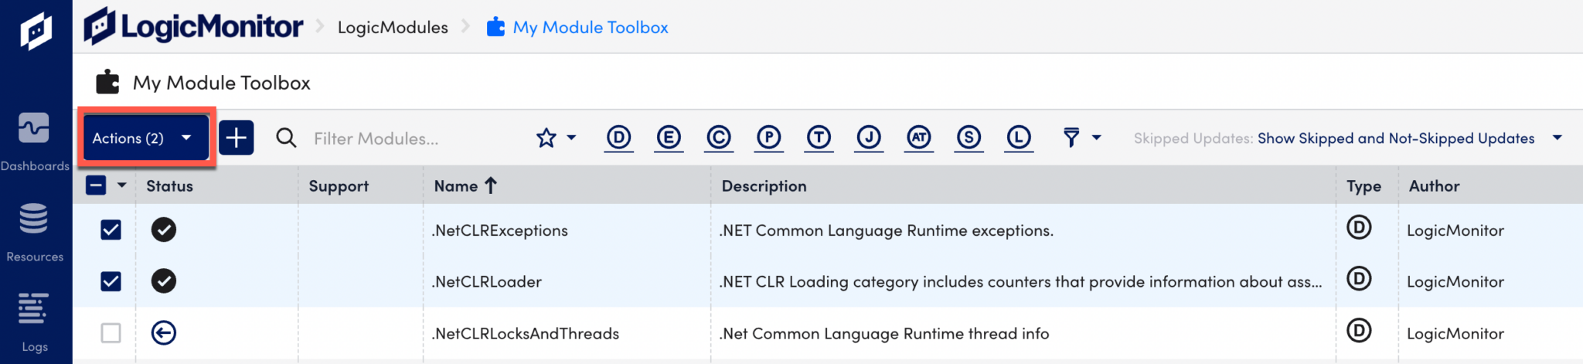Toggle the AT module type filter

point(918,138)
